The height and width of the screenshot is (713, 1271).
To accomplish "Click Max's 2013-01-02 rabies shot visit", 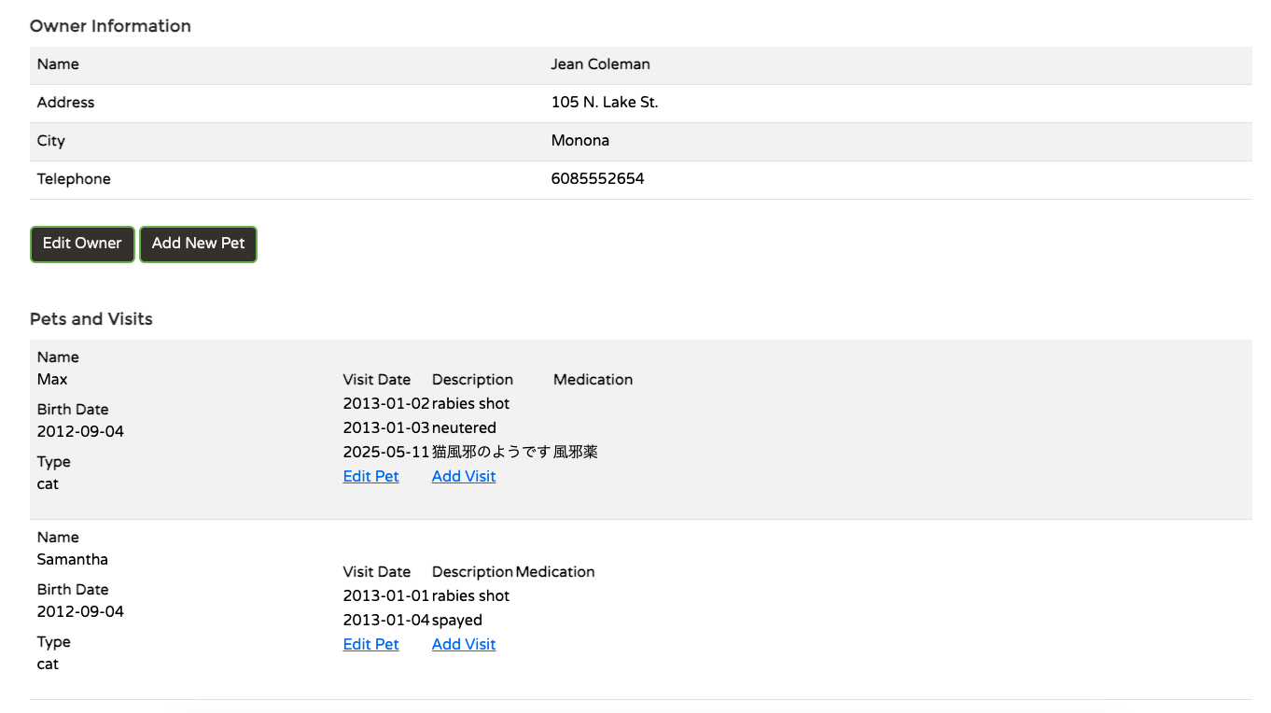I will point(426,404).
